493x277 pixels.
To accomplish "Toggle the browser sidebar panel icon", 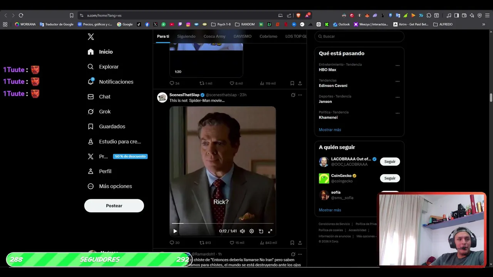I will 456,15.
